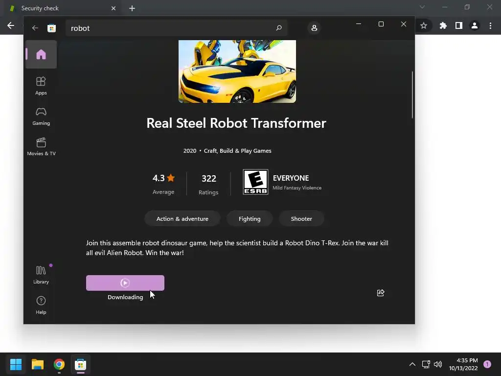Open the Windows Start menu
501x376 pixels.
[16, 364]
